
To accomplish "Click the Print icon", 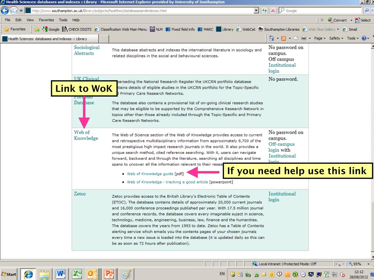I will tap(304, 38).
